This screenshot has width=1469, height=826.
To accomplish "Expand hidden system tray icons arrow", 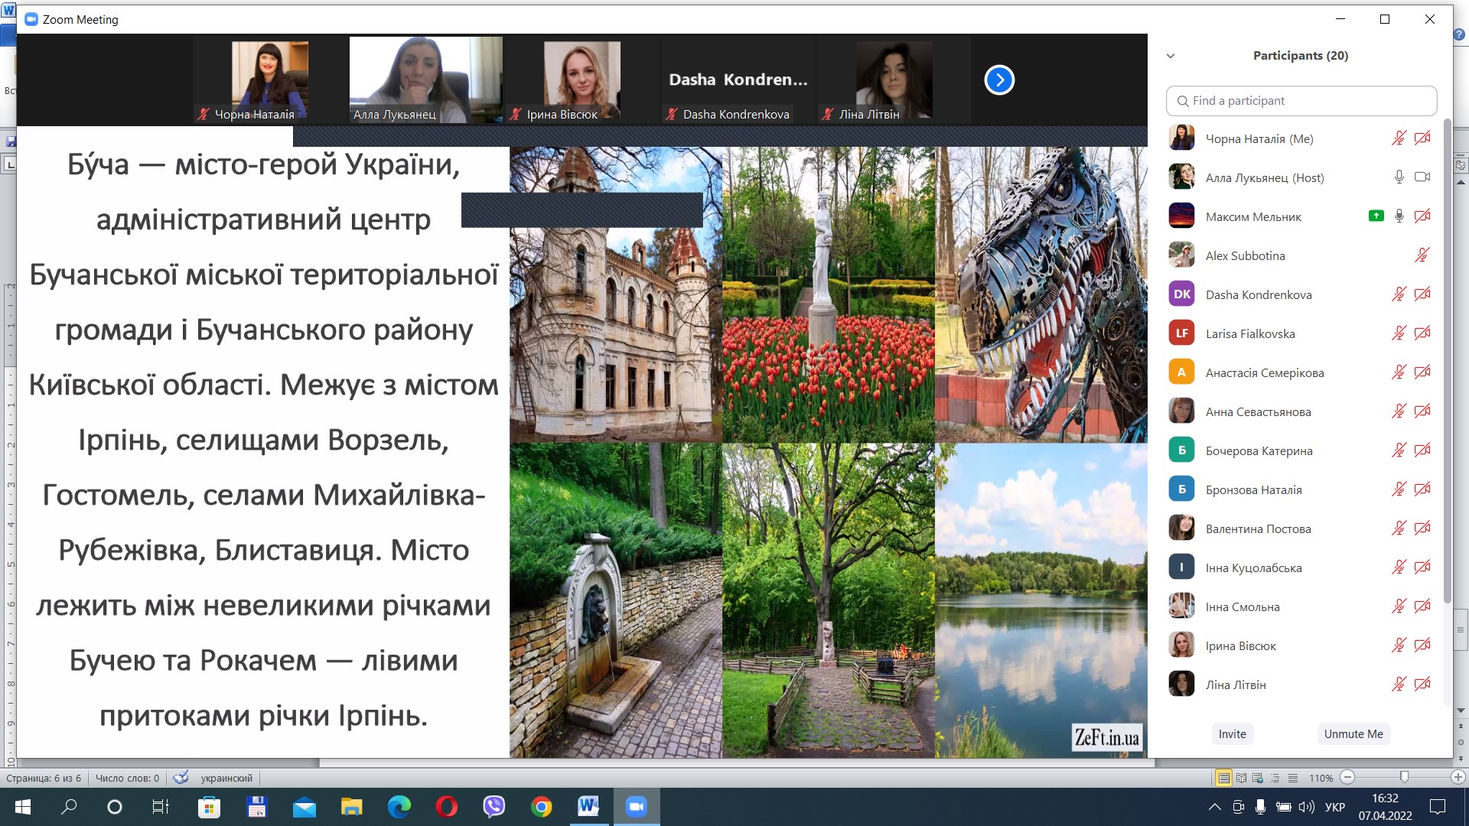I will pos(1214,807).
